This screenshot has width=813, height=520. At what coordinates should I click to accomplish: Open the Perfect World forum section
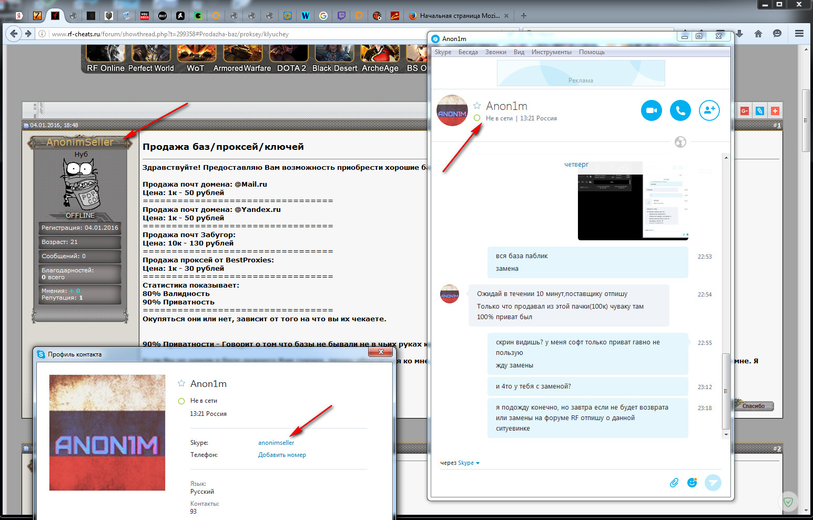click(x=151, y=59)
